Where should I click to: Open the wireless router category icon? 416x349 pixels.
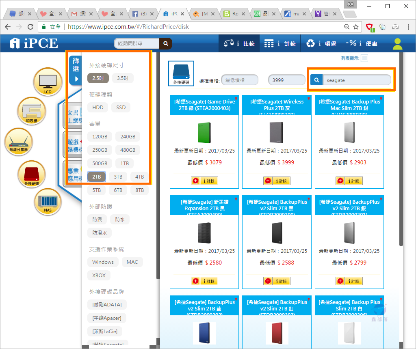(x=19, y=142)
